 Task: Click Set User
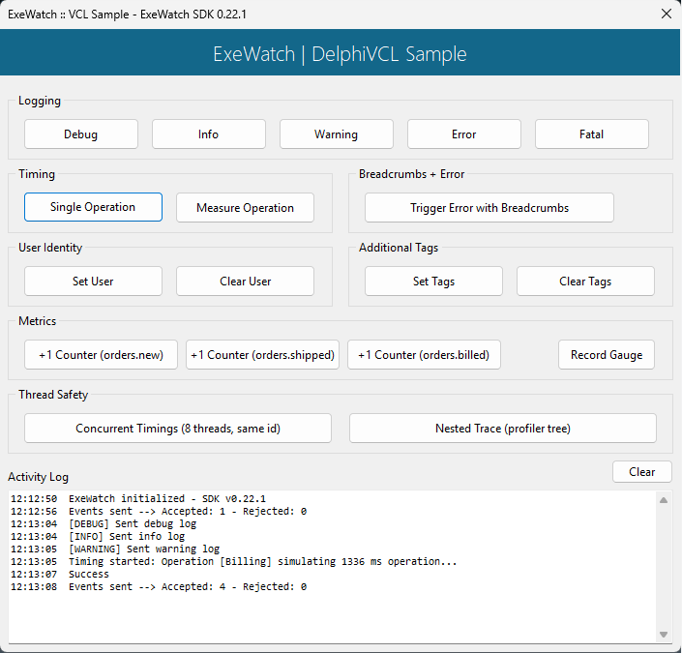[93, 282]
